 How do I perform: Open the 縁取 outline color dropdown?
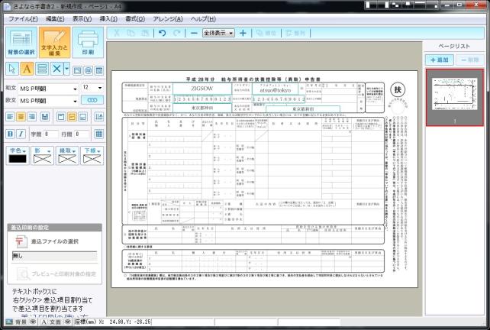[x=67, y=150]
